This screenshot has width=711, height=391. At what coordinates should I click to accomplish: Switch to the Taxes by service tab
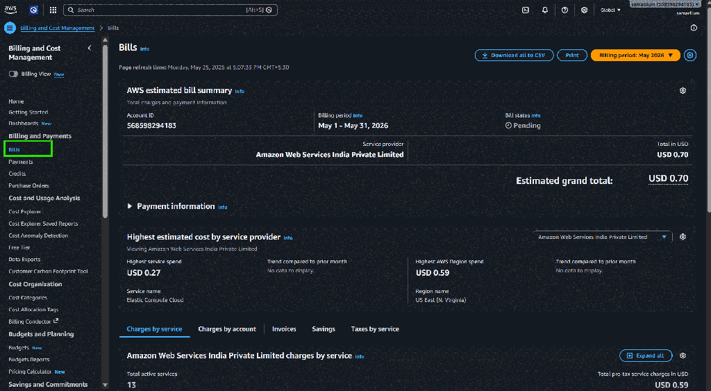[375, 329]
